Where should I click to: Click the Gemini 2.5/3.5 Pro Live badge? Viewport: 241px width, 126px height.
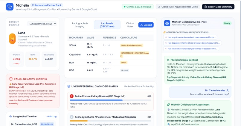pyautogui.click(x=138, y=7)
